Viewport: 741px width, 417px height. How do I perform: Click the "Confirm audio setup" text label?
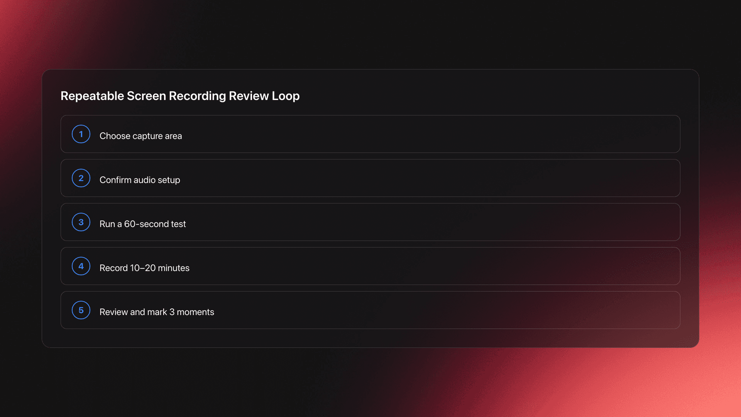[140, 180]
